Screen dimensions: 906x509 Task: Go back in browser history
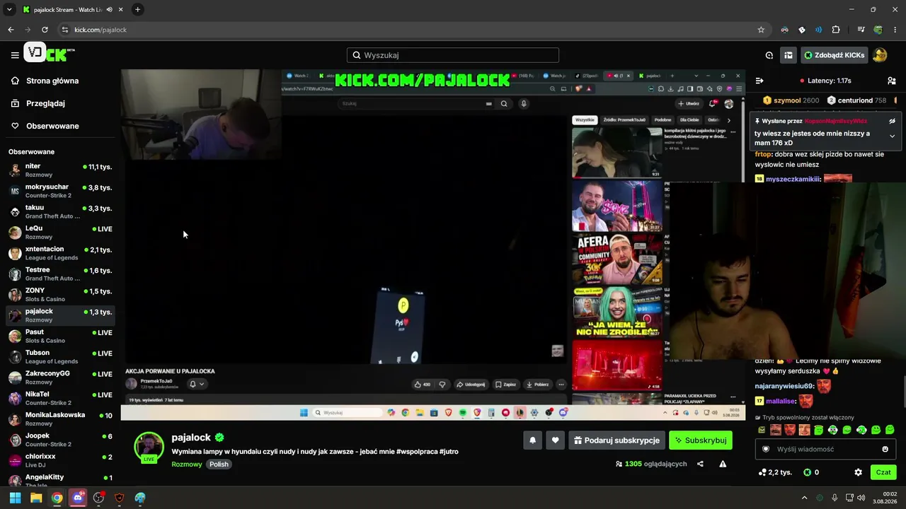pyautogui.click(x=11, y=30)
